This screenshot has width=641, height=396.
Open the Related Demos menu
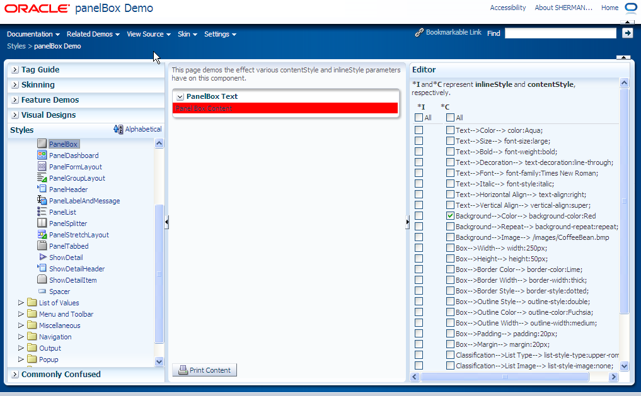93,34
